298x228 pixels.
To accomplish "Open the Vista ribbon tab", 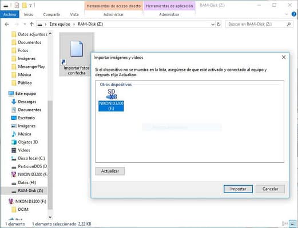I will pos(74,14).
